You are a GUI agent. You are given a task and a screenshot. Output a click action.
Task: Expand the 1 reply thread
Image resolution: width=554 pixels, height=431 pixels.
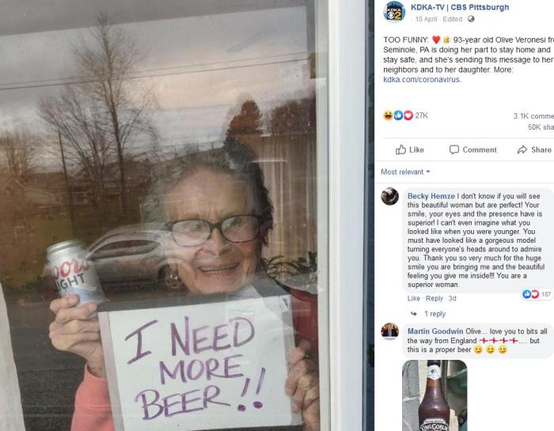tap(435, 314)
